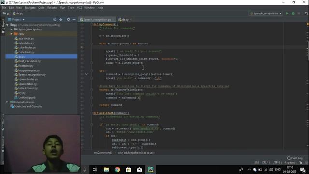Click myCommand() in the editor breadcrumb

pos(103,153)
